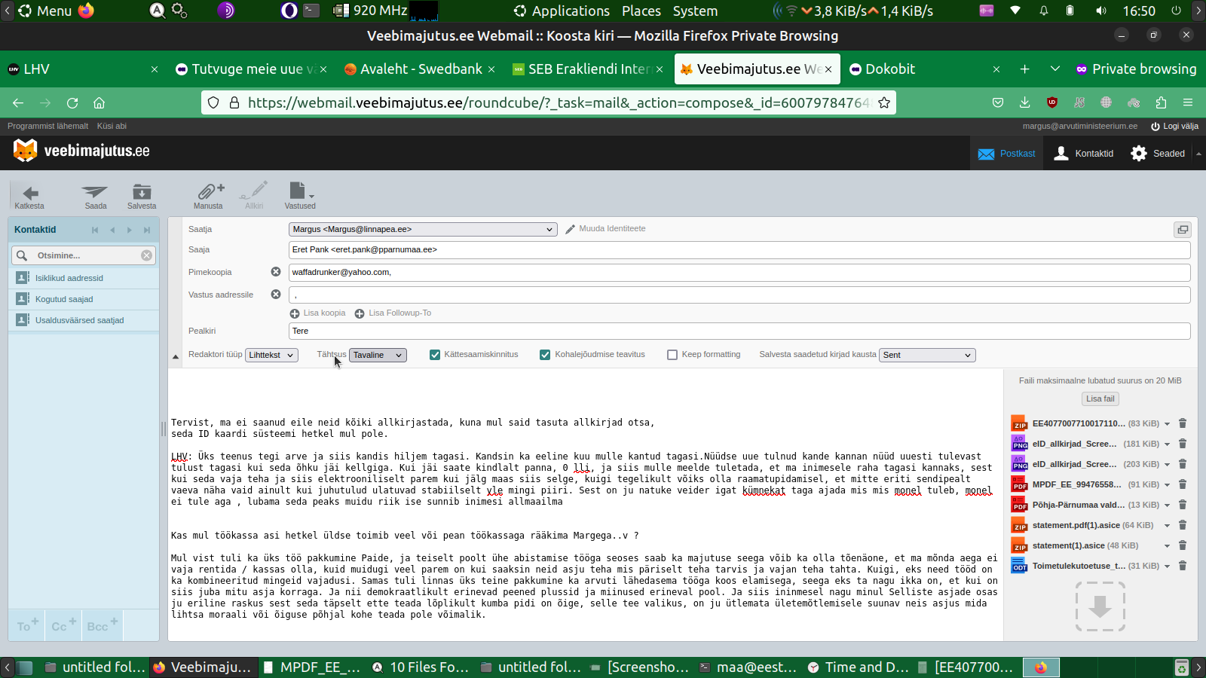
Task: Open the Küsi abi help link
Action: (112, 126)
